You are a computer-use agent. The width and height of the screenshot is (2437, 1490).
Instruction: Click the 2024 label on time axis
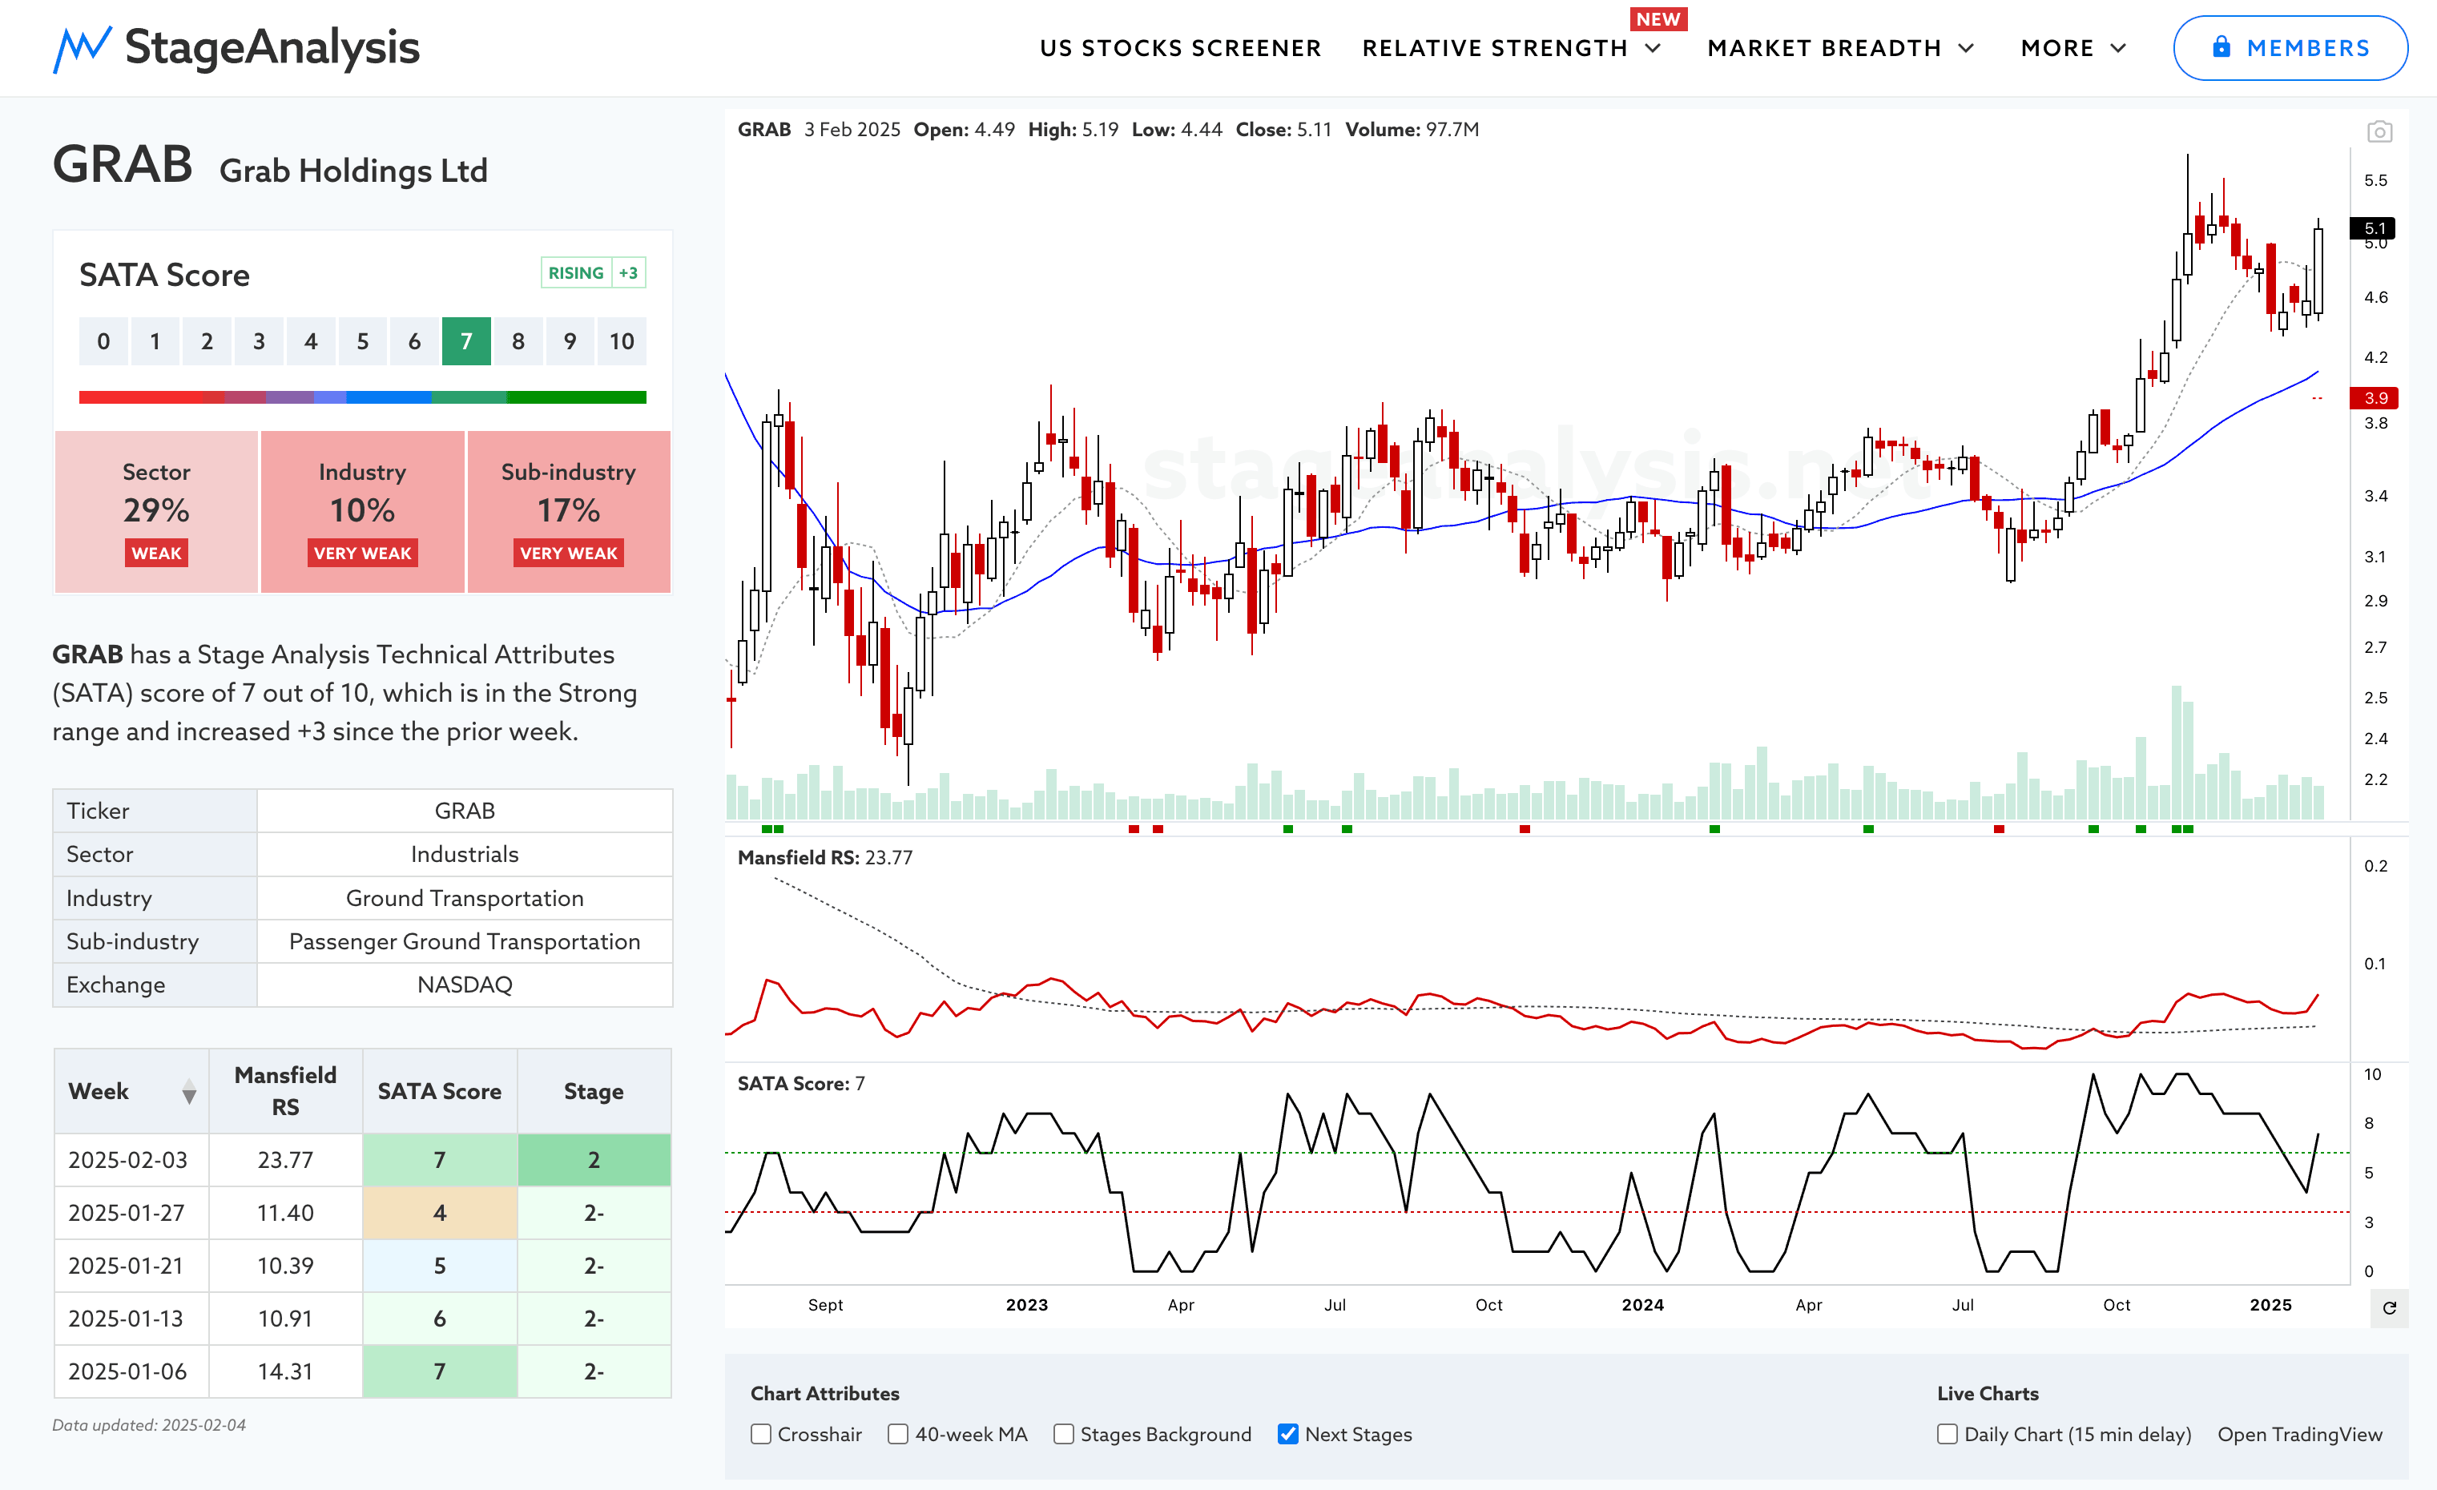click(x=1643, y=1305)
